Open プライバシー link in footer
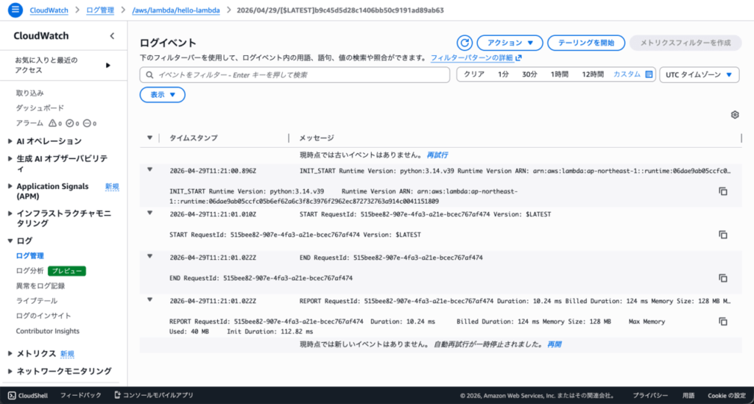The image size is (754, 404). 650,395
